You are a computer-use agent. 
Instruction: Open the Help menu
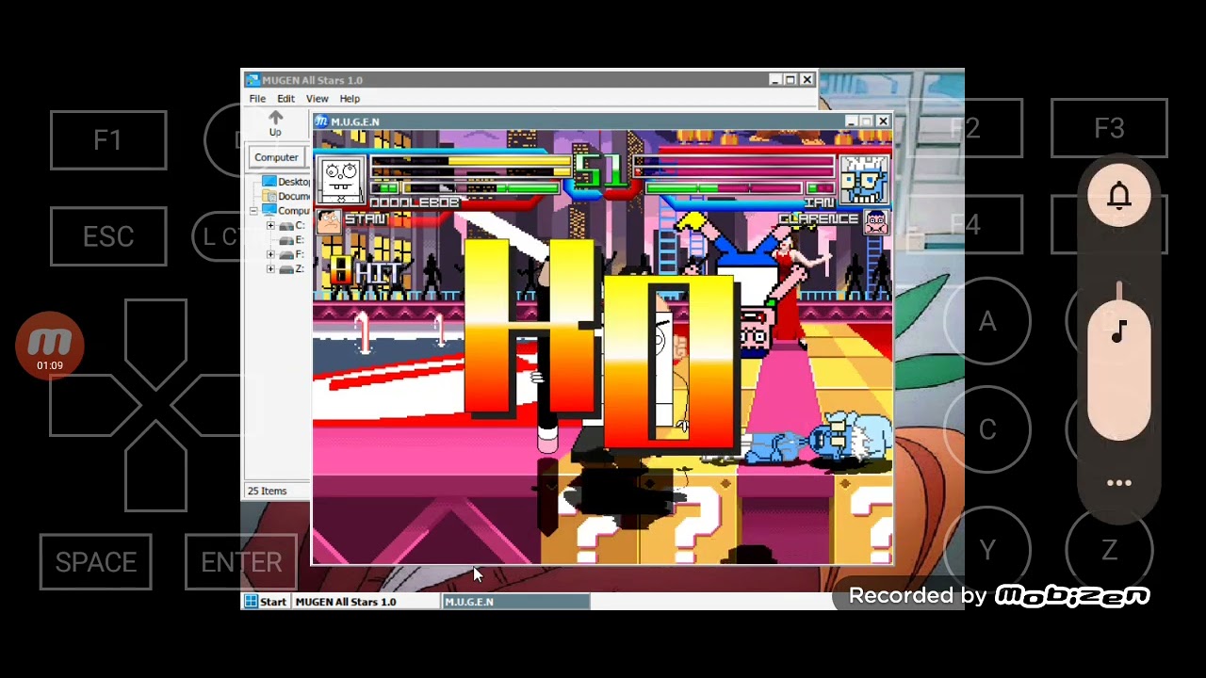[350, 99]
